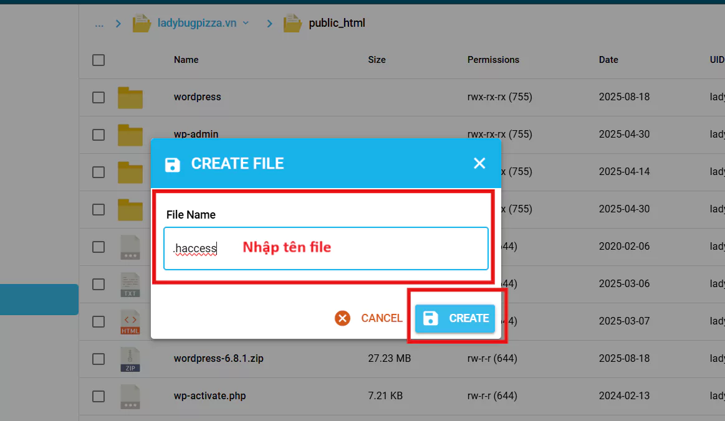Click the wp-admin folder icon
725x421 pixels.
(x=130, y=135)
